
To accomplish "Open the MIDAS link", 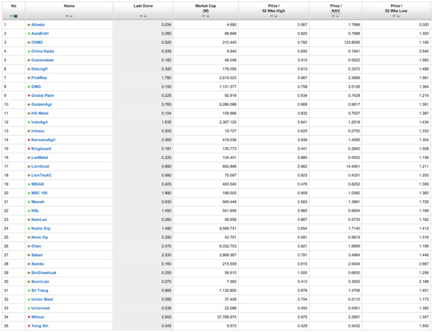I will click(37, 184).
